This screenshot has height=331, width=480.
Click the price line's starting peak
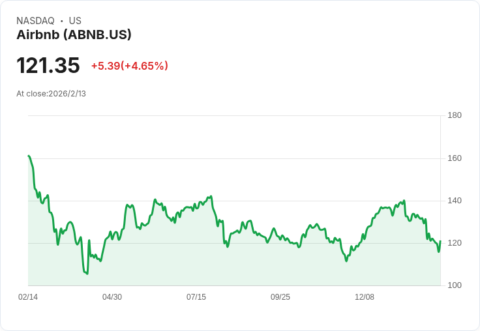click(29, 156)
